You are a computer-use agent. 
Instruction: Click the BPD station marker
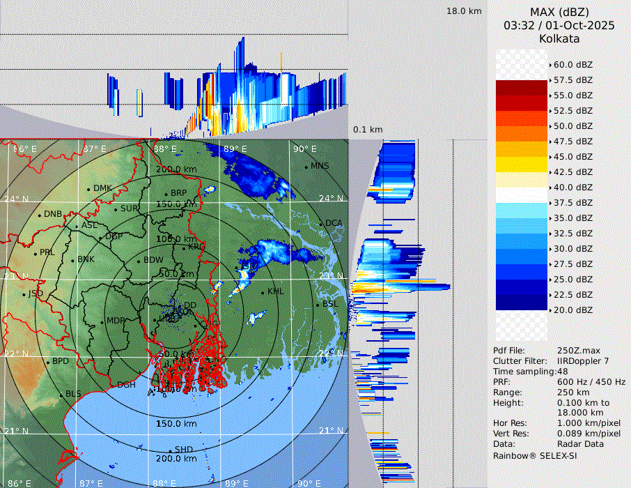[48, 362]
